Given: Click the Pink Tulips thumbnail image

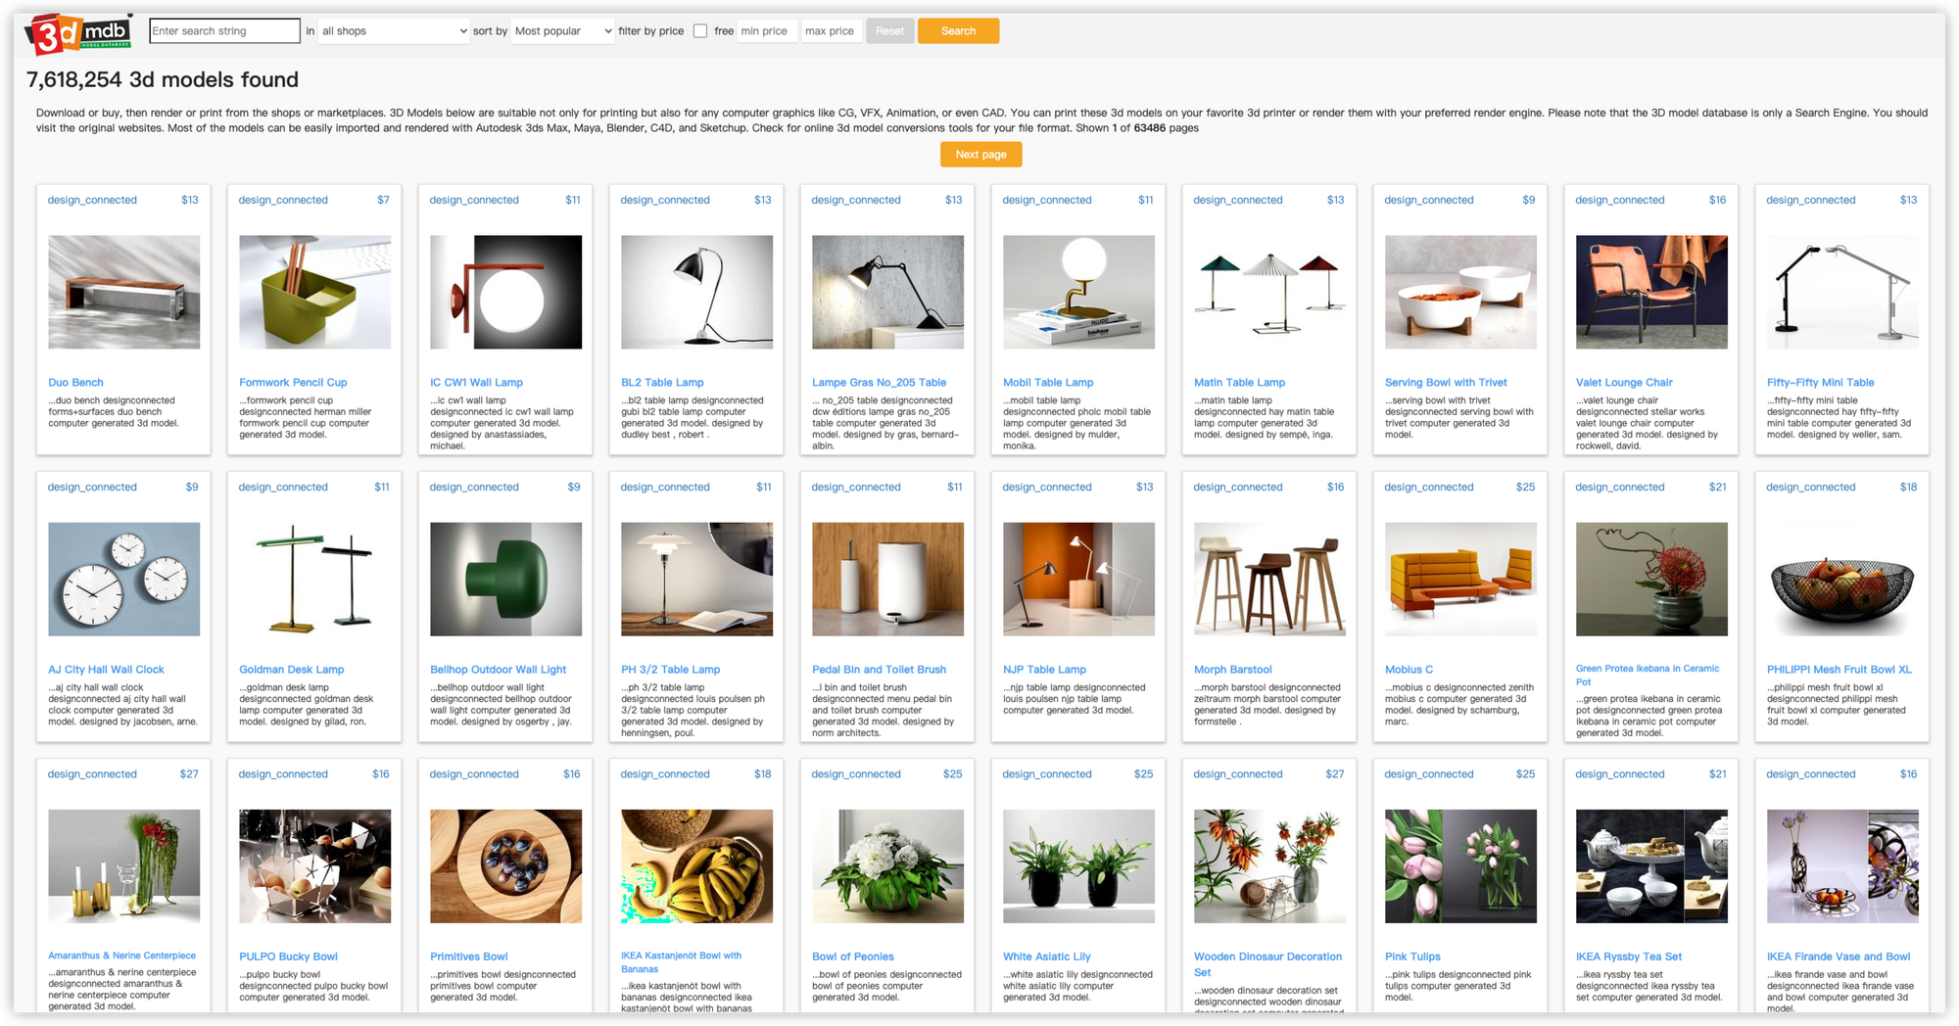Looking at the screenshot, I should pos(1459,865).
